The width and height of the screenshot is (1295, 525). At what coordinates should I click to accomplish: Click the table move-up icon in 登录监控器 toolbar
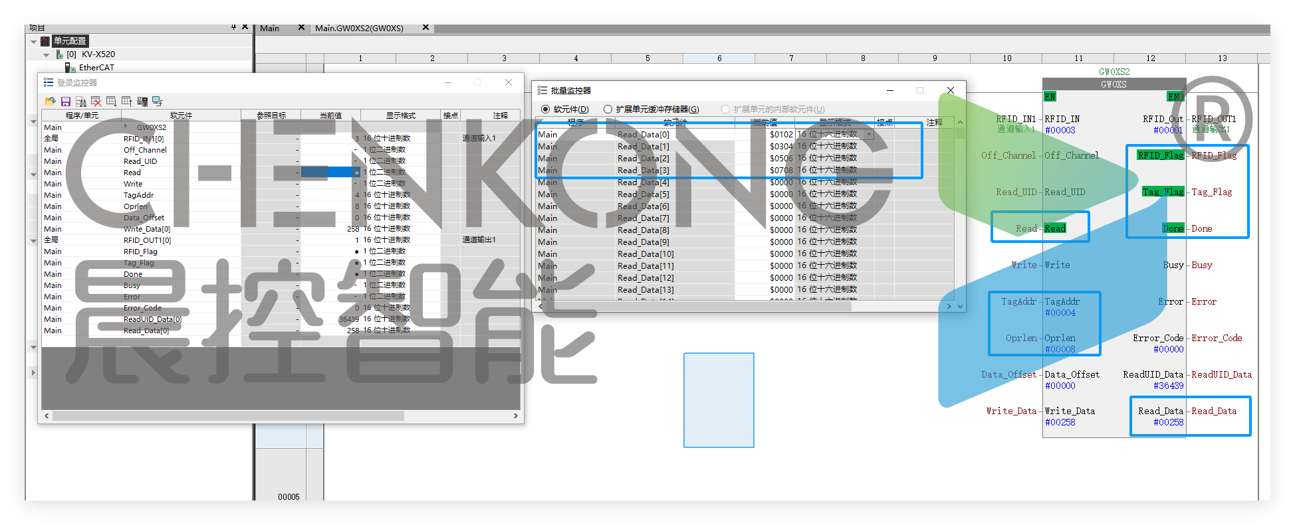(x=126, y=102)
